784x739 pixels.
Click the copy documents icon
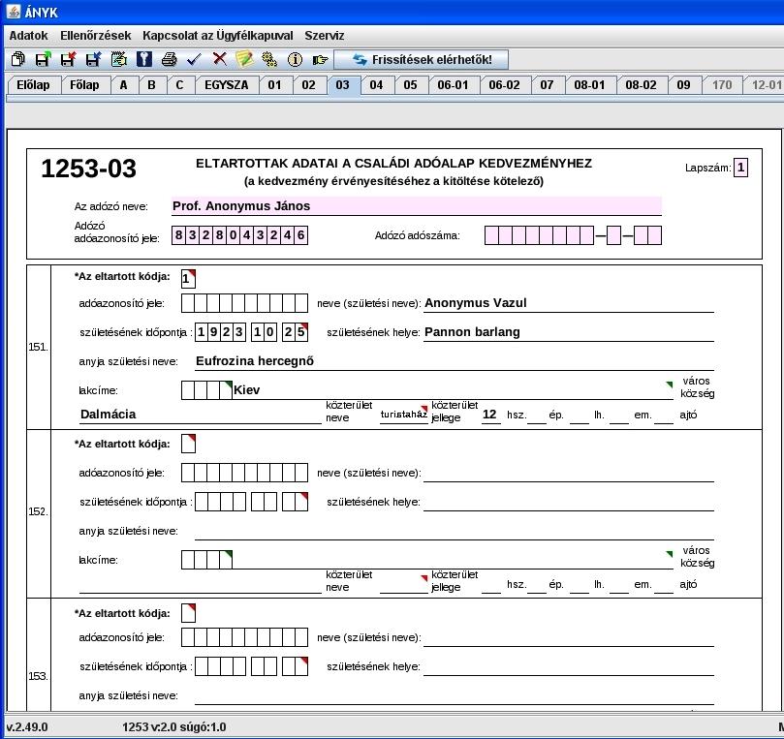click(x=18, y=59)
